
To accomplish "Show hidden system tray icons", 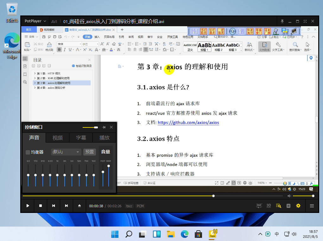I will click(x=260, y=234).
